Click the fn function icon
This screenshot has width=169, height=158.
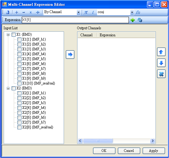tap(138, 12)
